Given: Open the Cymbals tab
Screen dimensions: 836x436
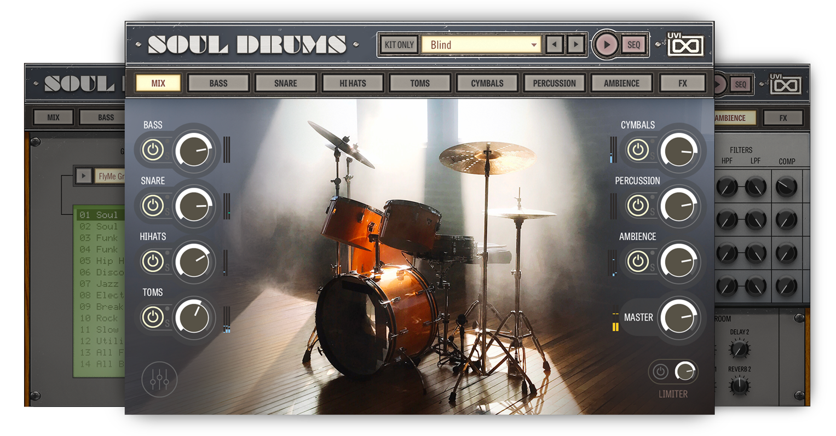Looking at the screenshot, I should [x=487, y=83].
